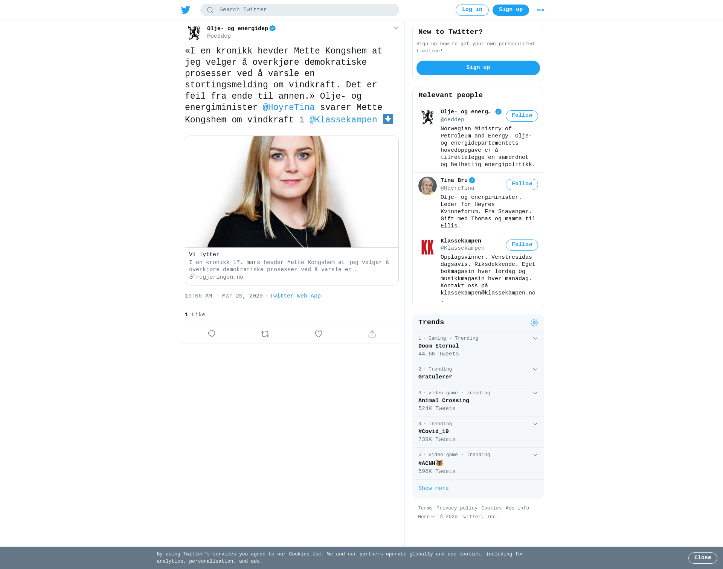This screenshot has height=569, width=723.
Task: Expand the tweet options chevron
Action: click(x=396, y=28)
